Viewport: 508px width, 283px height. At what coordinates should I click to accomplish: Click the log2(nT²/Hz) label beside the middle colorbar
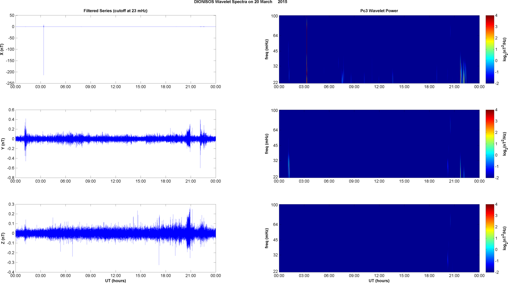coord(505,144)
